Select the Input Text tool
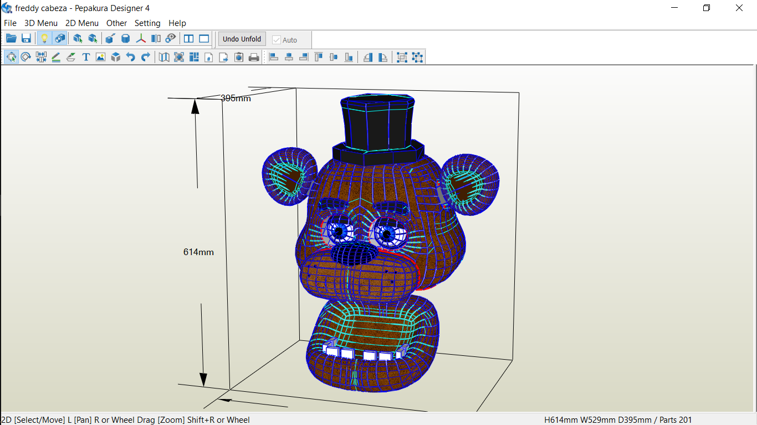 click(x=86, y=57)
